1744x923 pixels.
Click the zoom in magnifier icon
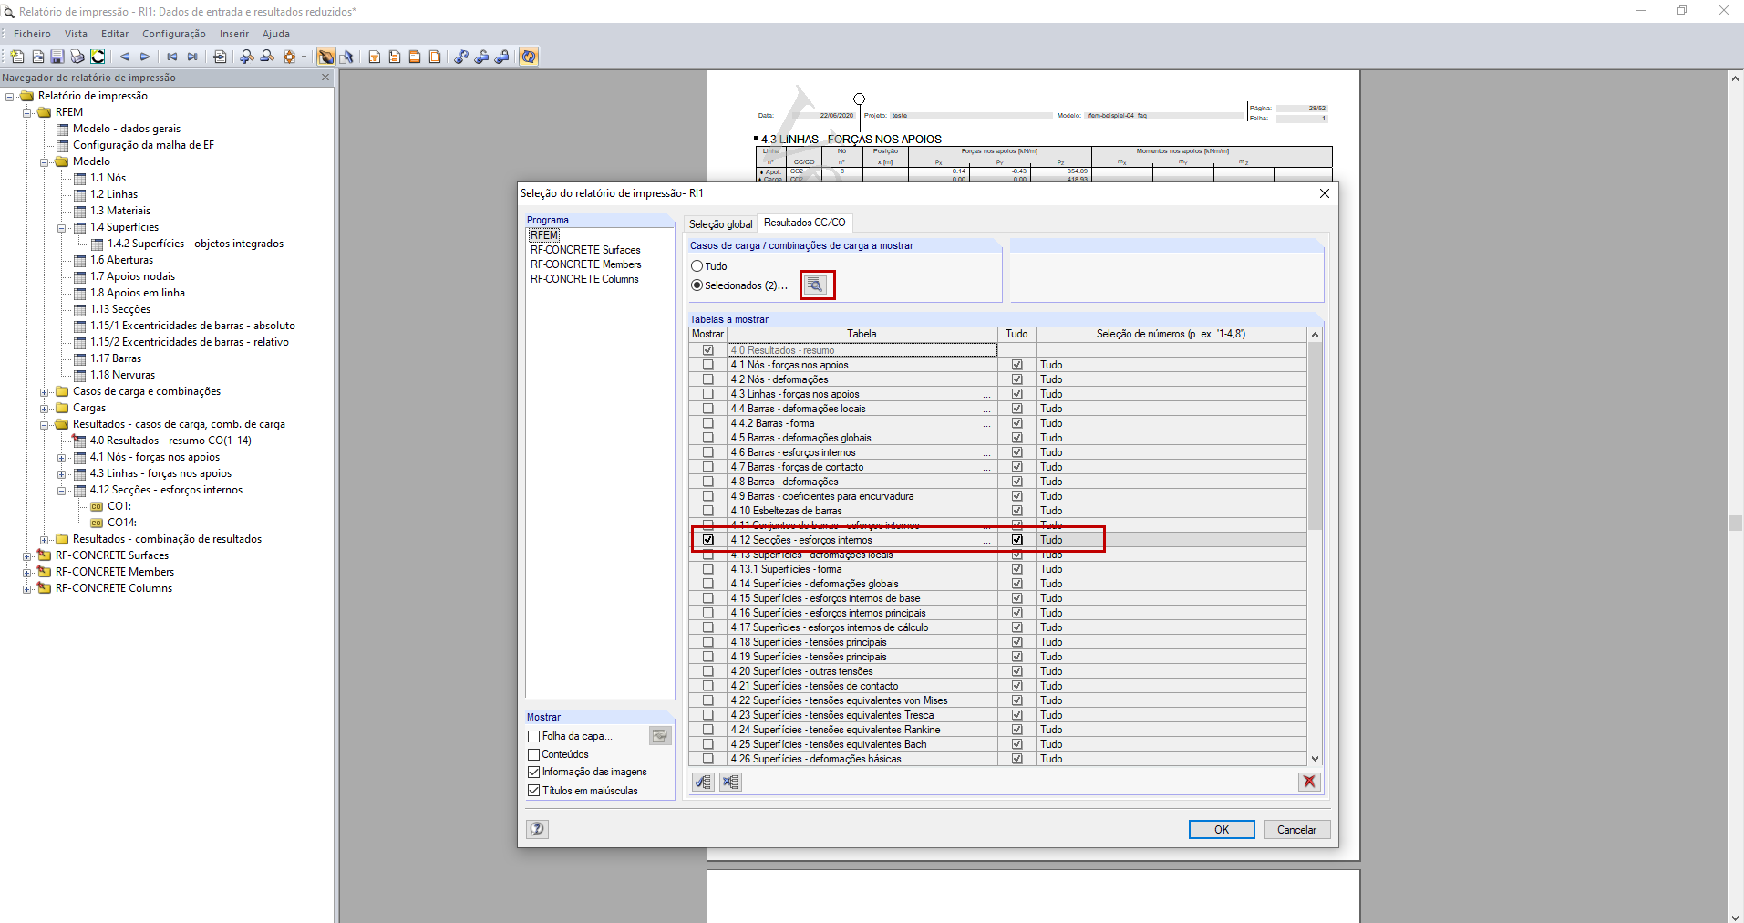246,57
